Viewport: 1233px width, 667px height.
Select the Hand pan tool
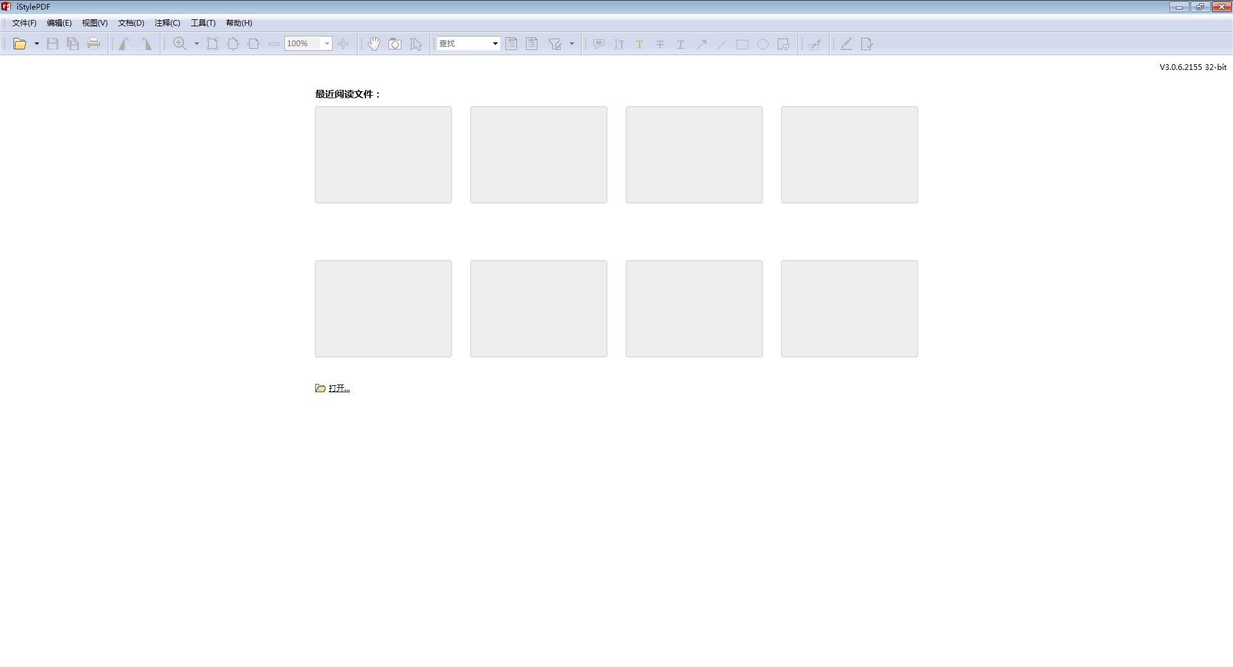tap(374, 44)
